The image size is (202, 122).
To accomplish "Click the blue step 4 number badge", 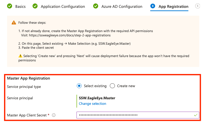I will click(x=153, y=6).
